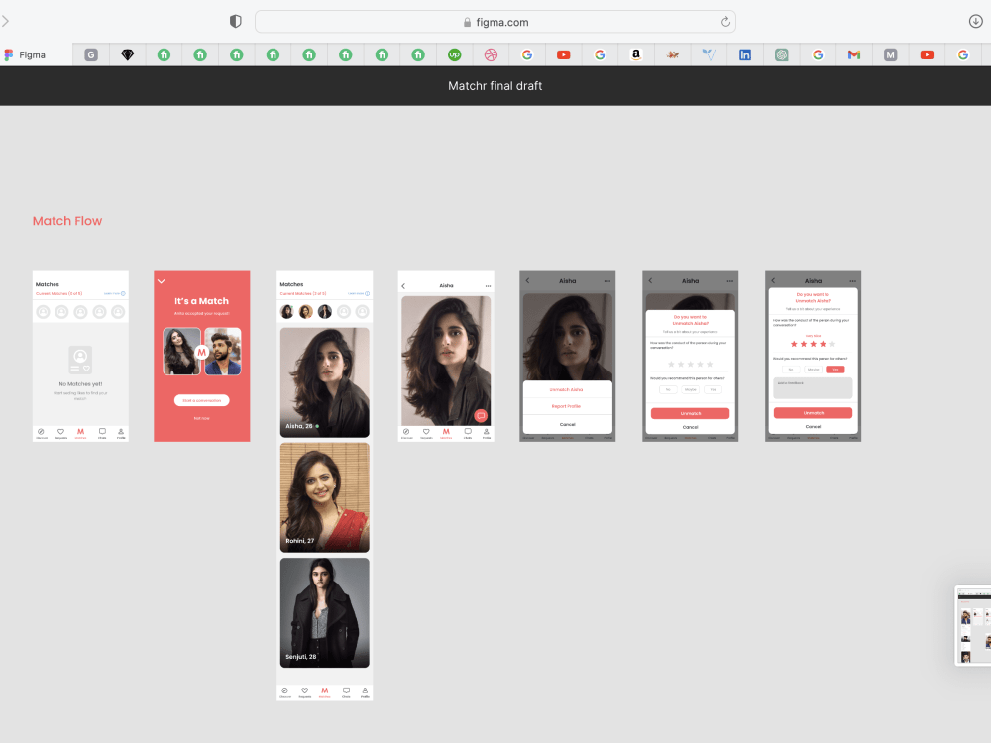The image size is (991, 743).
Task: Click Requests heart icon in empty Matches frame
Action: (x=60, y=434)
